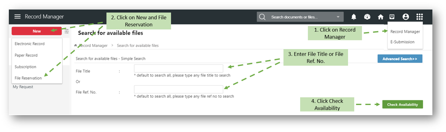This screenshot has height=132, width=446.
Task: Click the sidebar filter sliders icon
Action: pos(67,31)
